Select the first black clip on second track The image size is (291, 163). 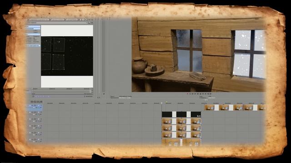click(x=167, y=114)
